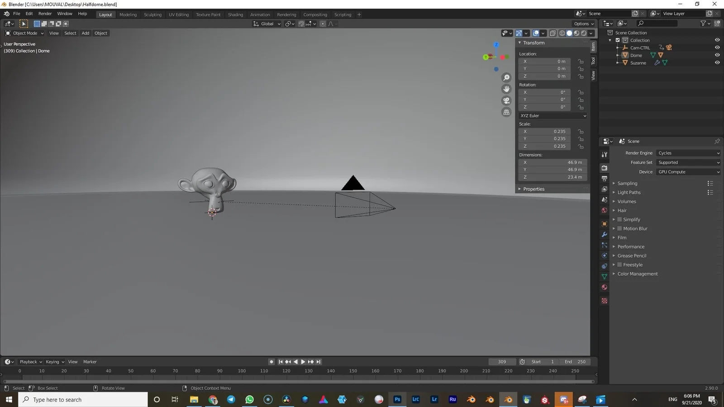Click the Options button in viewport header
Image resolution: width=724 pixels, height=407 pixels.
583,24
